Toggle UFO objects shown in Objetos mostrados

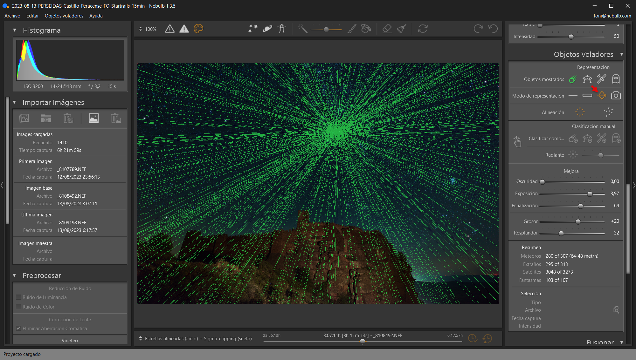tap(587, 79)
